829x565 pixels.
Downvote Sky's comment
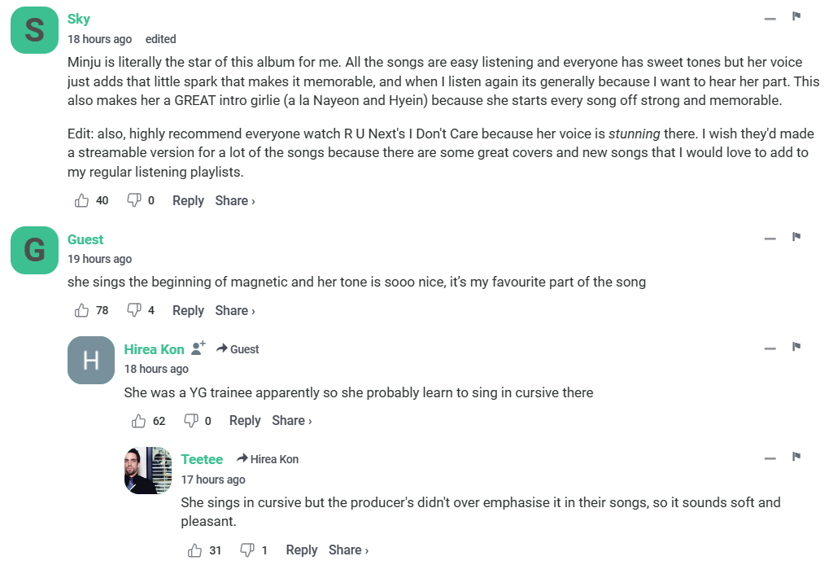point(134,200)
